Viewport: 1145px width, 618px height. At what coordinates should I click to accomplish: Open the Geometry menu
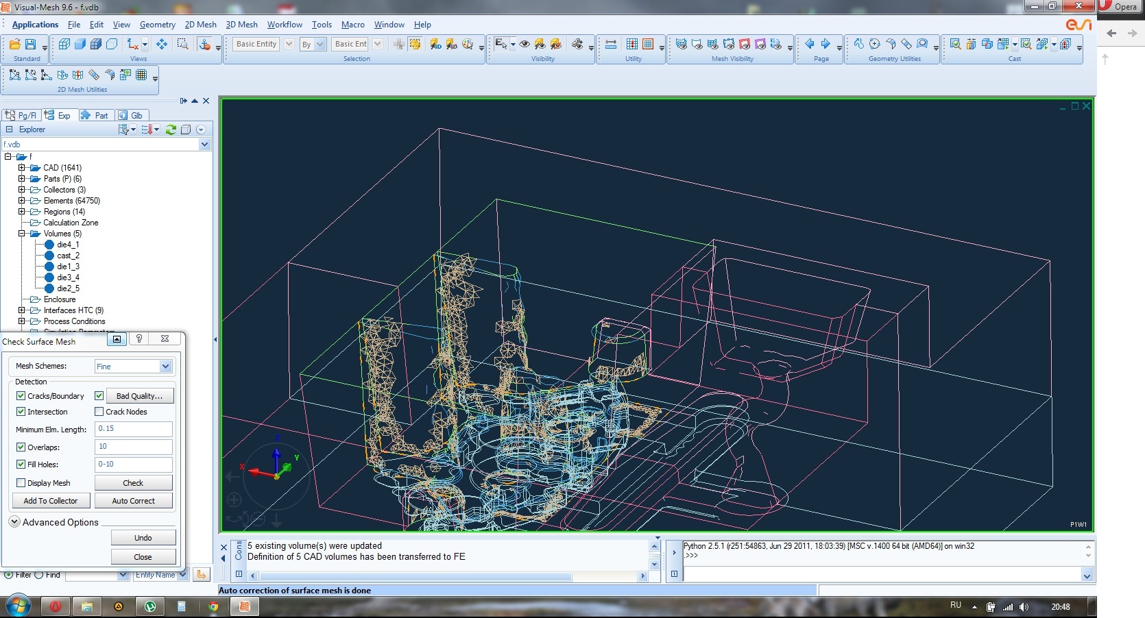coord(158,25)
